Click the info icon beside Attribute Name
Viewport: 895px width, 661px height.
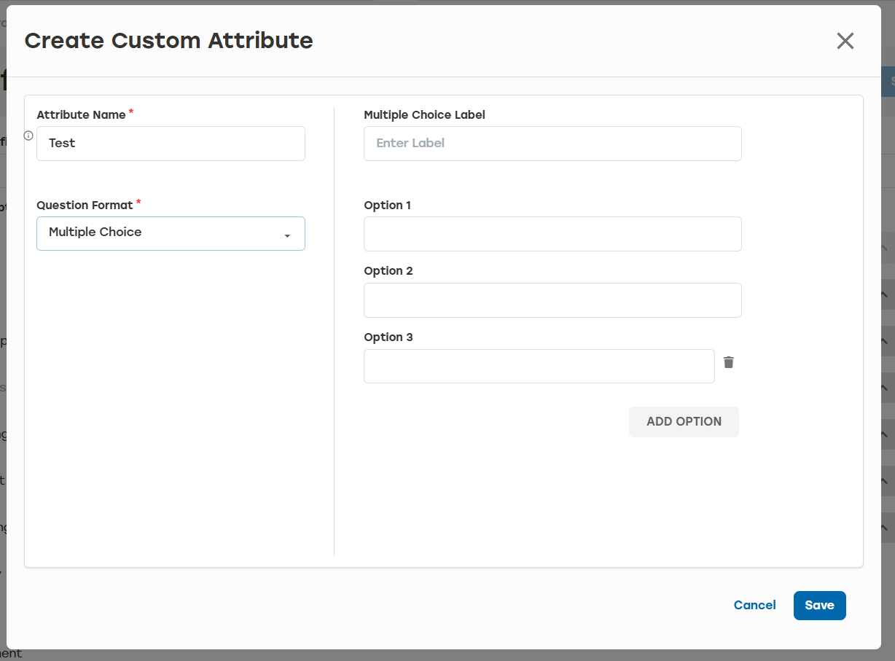pyautogui.click(x=29, y=136)
